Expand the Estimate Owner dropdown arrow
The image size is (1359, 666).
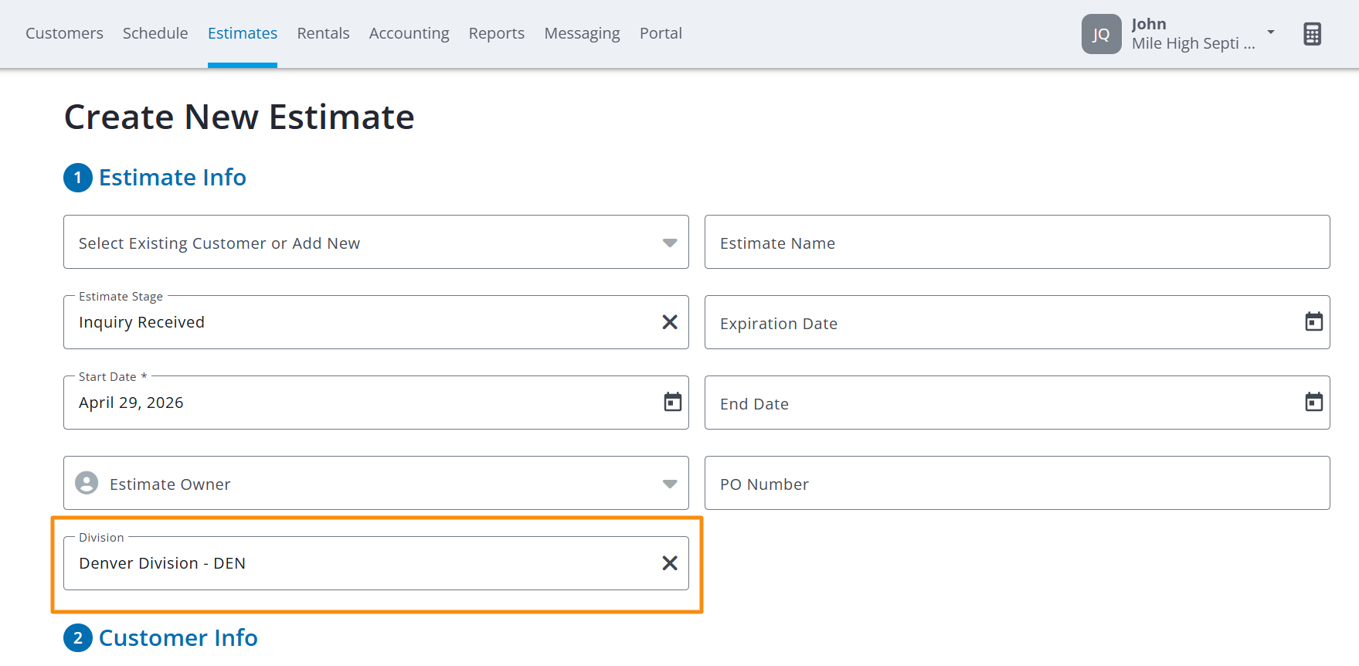[670, 484]
